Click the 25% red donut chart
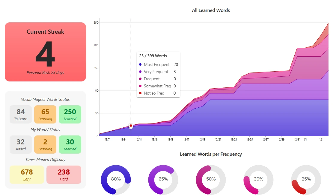Image resolution: width=333 pixels, height=196 pixels. click(306, 179)
